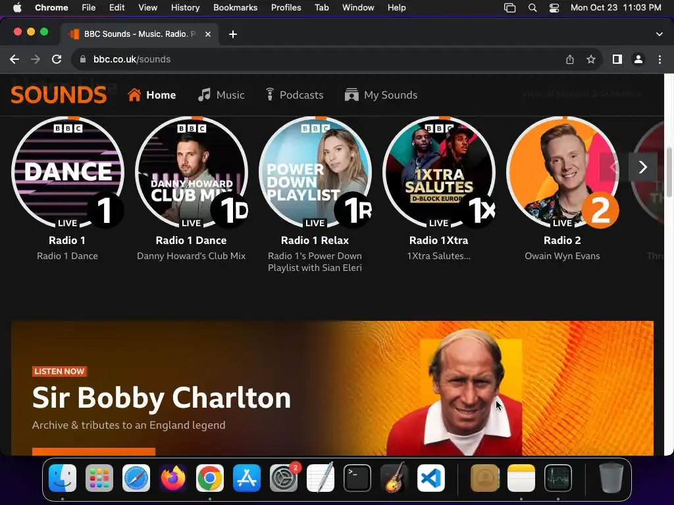Play Radio 1Xtra live station

tap(439, 172)
